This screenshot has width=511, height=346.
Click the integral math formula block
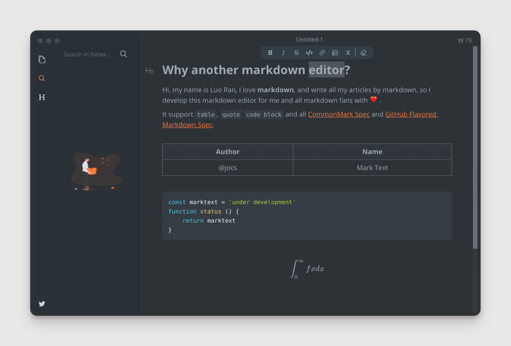pos(307,269)
